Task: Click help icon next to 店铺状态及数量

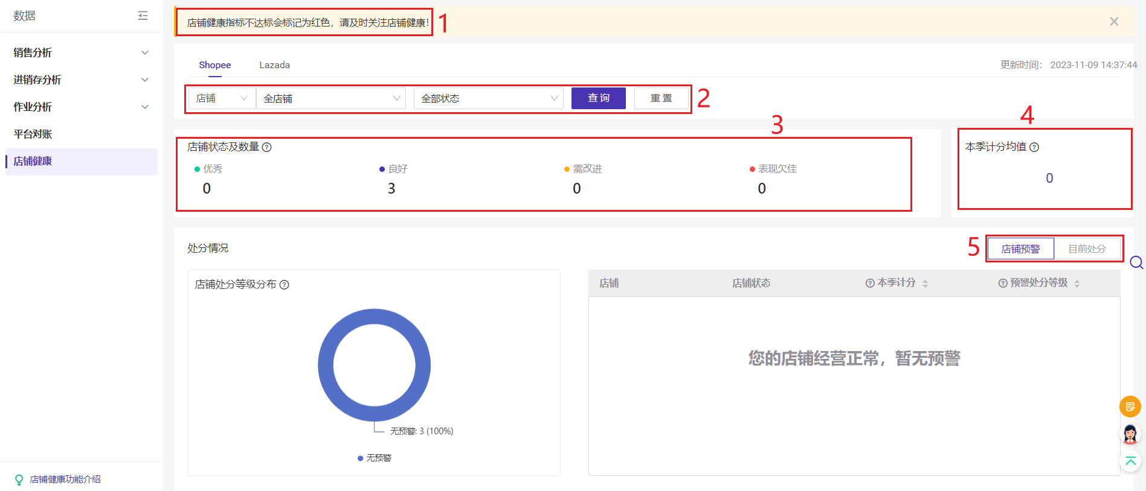Action: [x=266, y=147]
